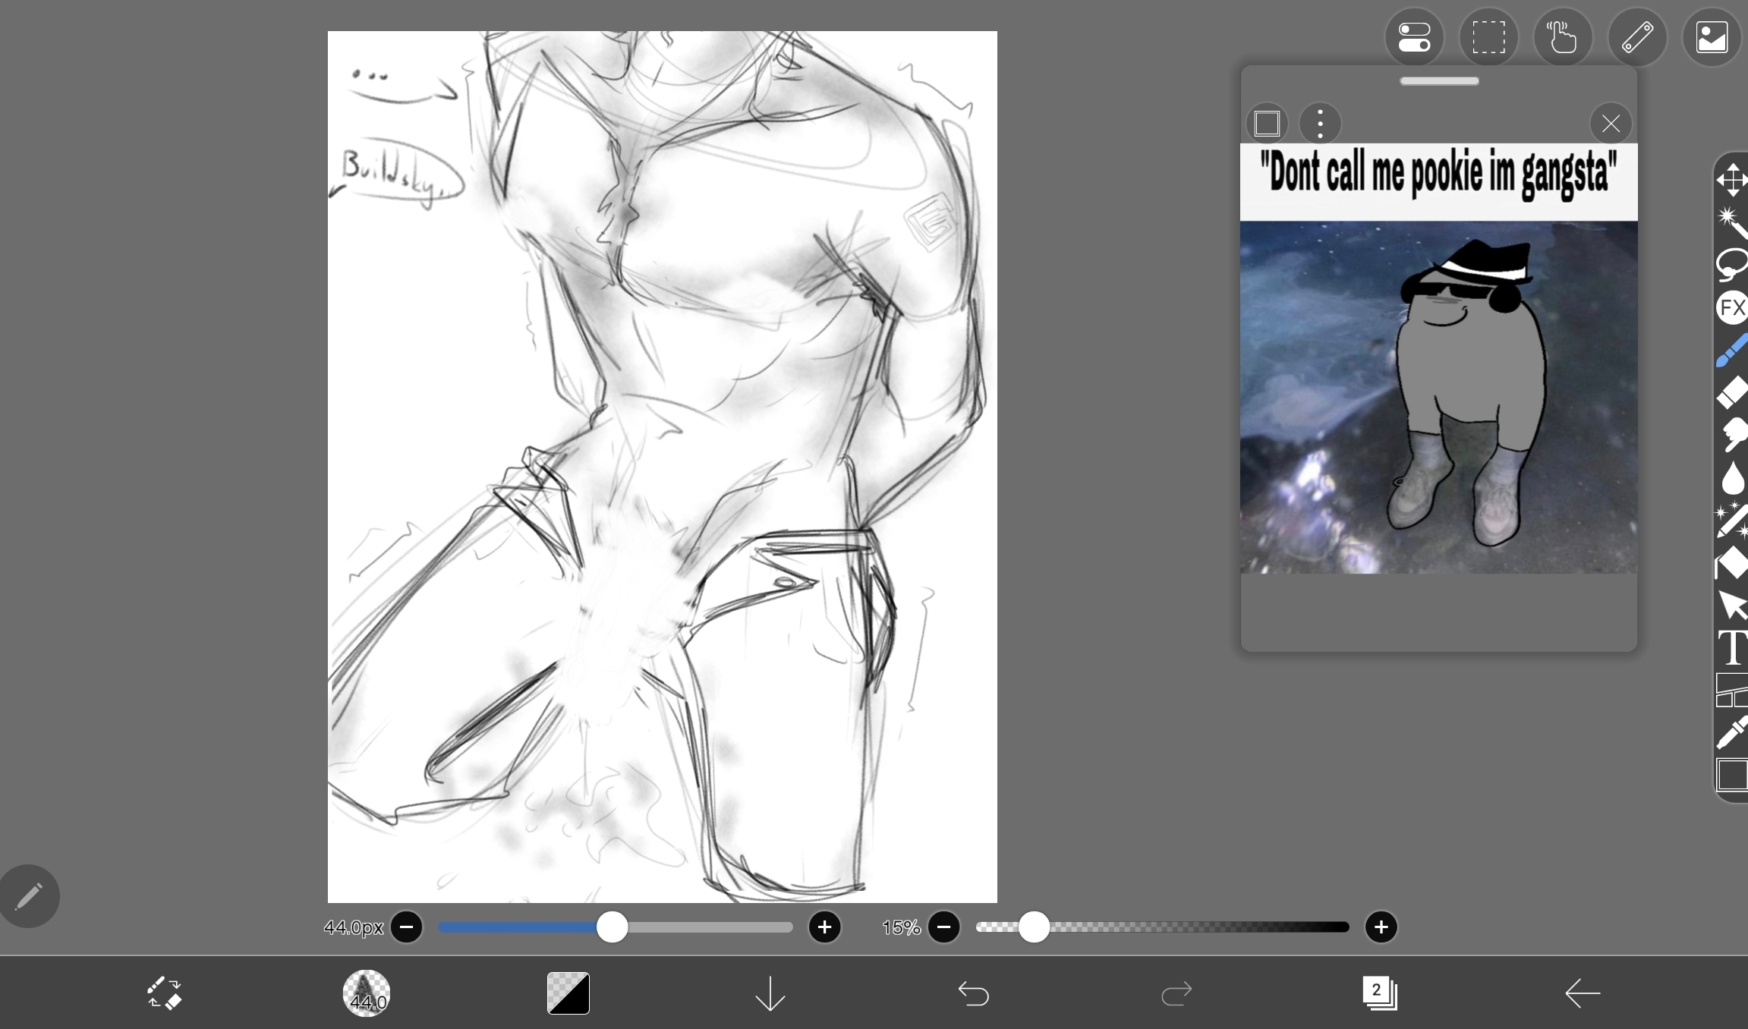This screenshot has width=1748, height=1029.
Task: Select the Text tool
Action: point(1732,647)
